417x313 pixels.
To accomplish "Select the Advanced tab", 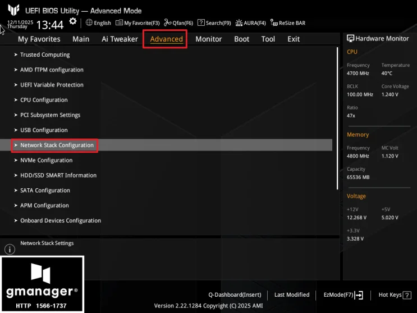I will (167, 39).
